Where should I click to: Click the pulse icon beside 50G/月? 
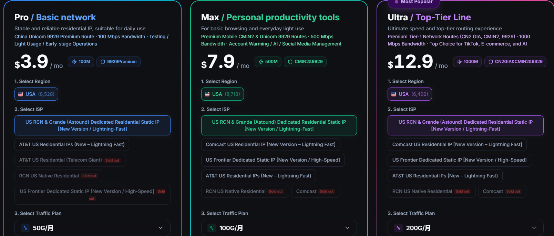pos(25,228)
